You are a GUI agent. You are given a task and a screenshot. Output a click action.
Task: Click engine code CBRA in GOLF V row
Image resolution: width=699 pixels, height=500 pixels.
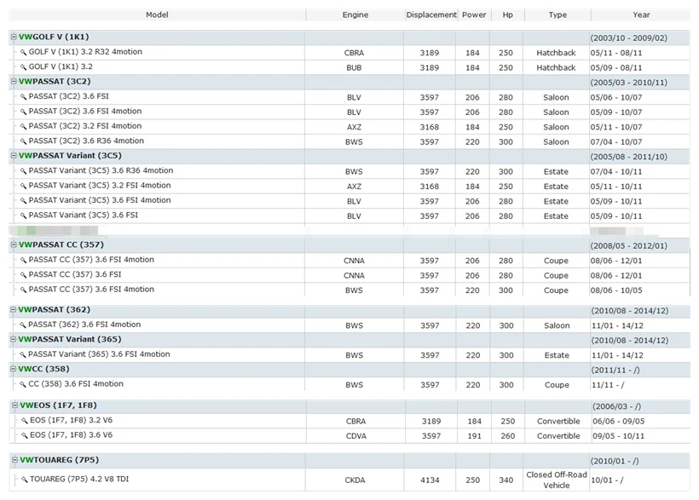coord(354,53)
